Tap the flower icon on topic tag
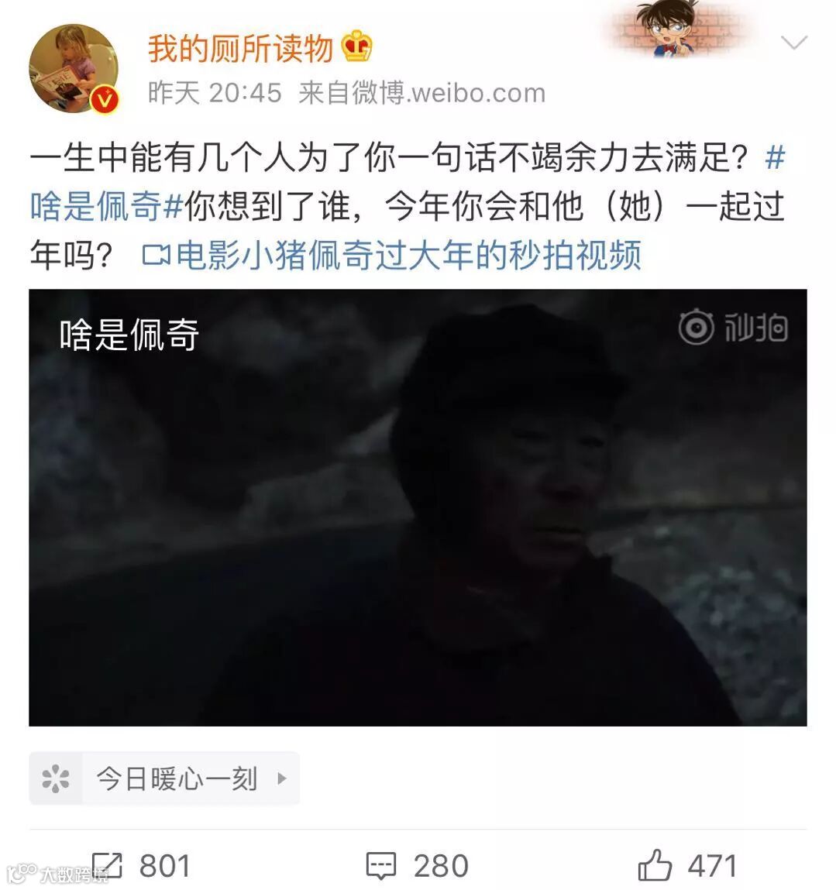Viewport: 836px width, 890px height. (x=56, y=778)
